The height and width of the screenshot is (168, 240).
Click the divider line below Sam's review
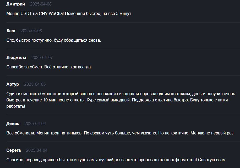[x=123, y=49]
